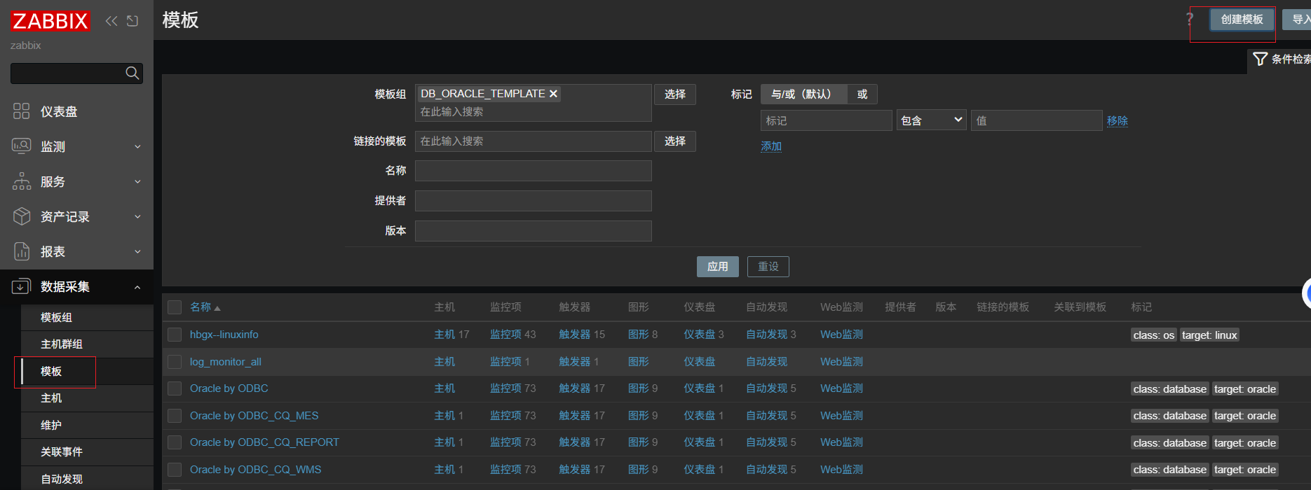Click the 导入 button
Viewport: 1311px width, 490px height.
click(x=1297, y=20)
